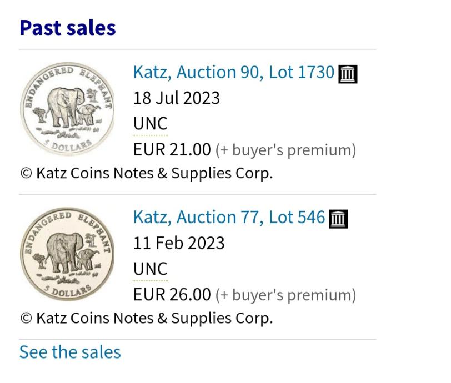Click See the sales link
Screen dimensions: 451x383
[70, 352]
